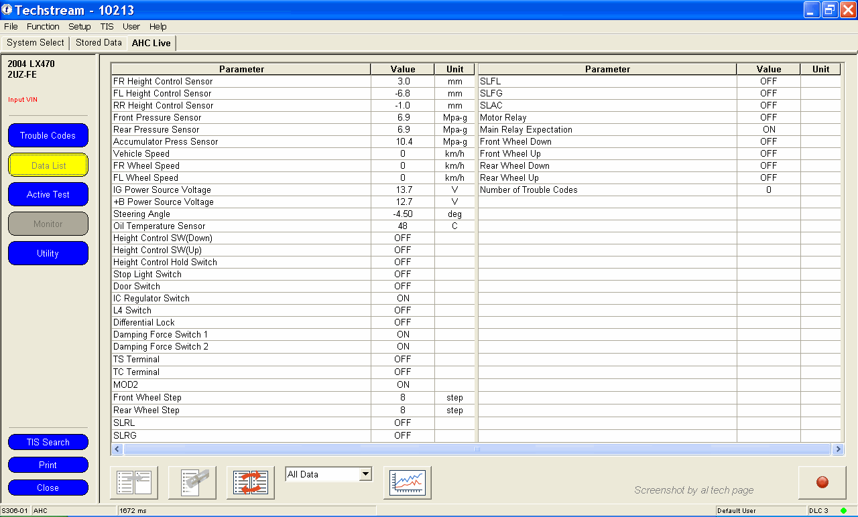This screenshot has width=858, height=517.
Task: Switch to the Stored Data tab
Action: coord(99,43)
